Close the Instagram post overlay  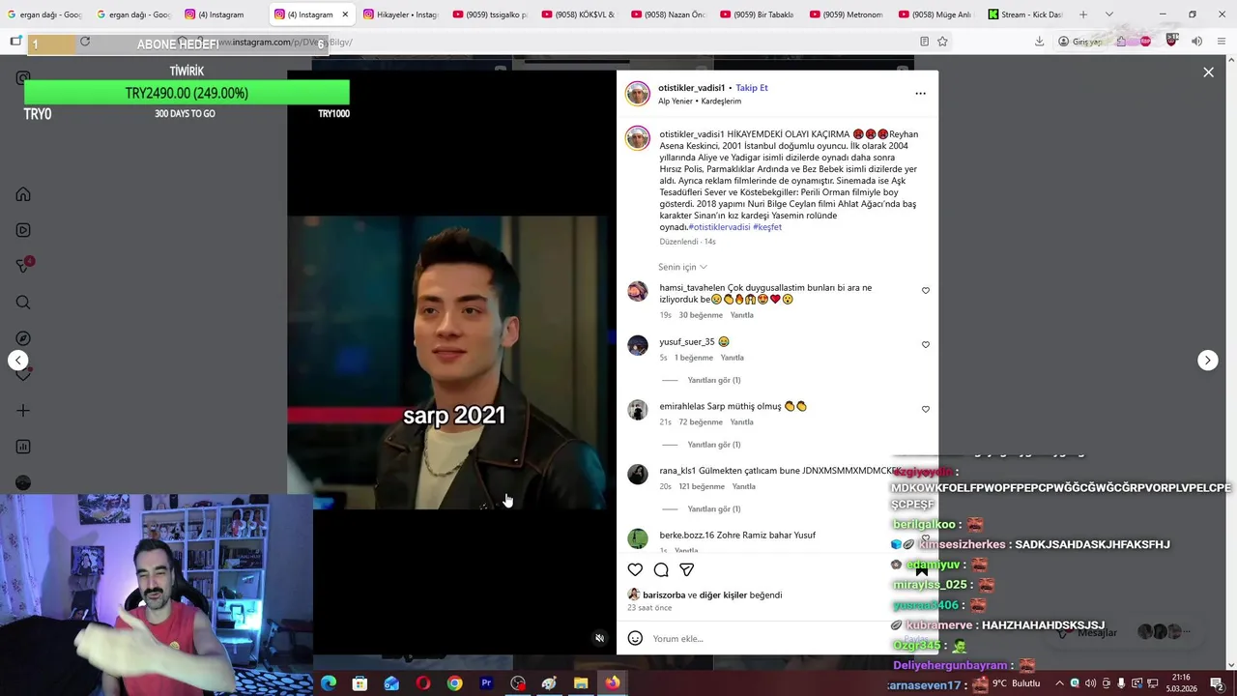tap(1208, 72)
